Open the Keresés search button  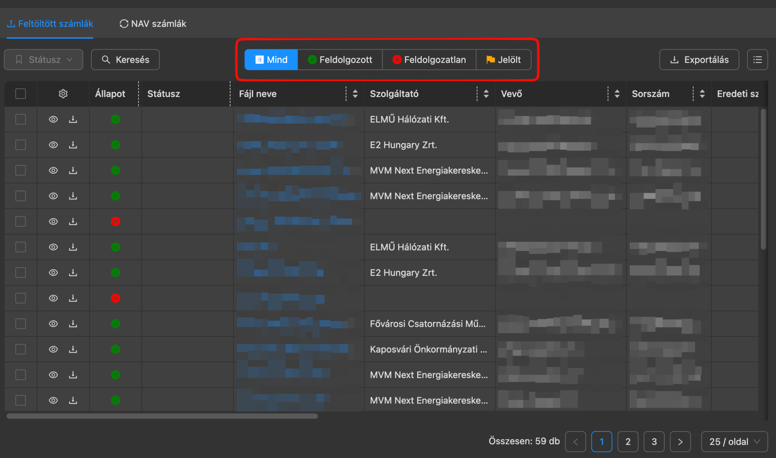tap(125, 60)
